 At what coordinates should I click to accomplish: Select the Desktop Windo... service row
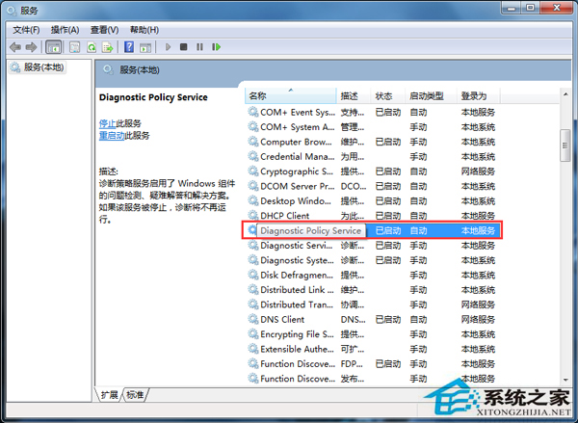pos(372,201)
